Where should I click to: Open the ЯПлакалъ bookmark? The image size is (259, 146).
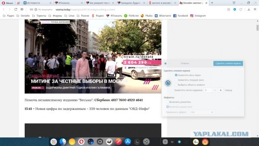coord(114,16)
